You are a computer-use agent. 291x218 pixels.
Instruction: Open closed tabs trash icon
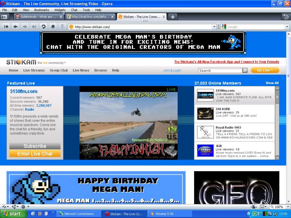(x=286, y=17)
